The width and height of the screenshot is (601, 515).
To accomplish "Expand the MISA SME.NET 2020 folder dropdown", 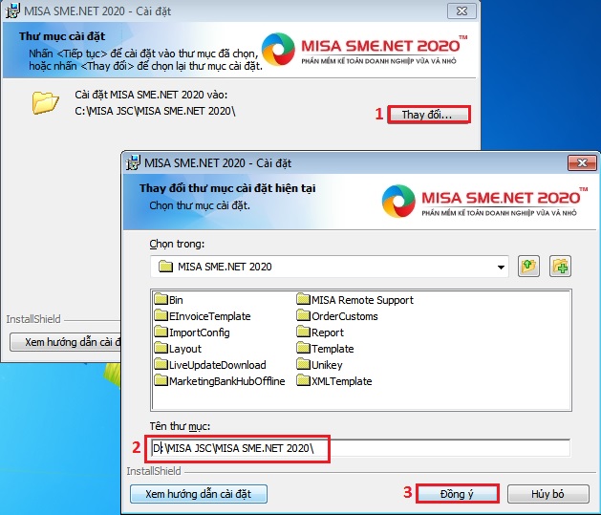I will click(x=501, y=267).
